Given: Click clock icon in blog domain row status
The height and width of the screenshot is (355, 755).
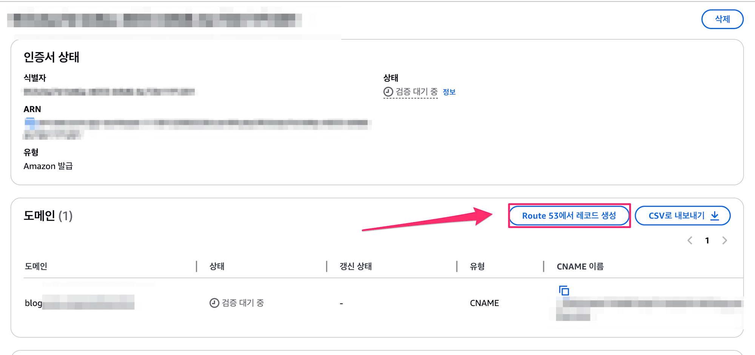Looking at the screenshot, I should pyautogui.click(x=214, y=303).
